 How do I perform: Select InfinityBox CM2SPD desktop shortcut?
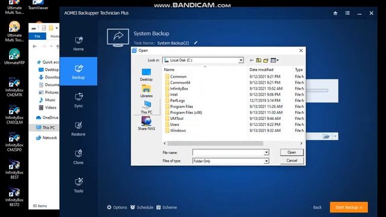[x=14, y=142]
